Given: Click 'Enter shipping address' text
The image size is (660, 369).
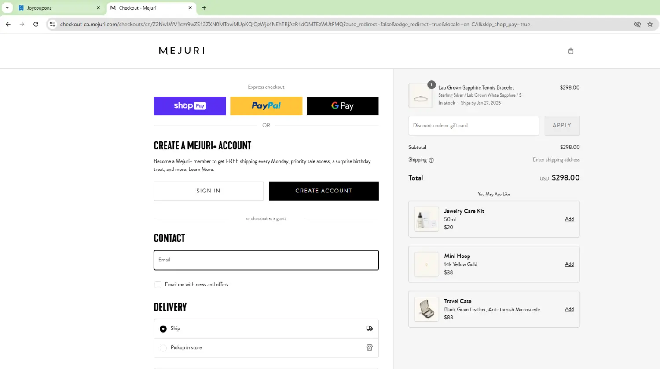Looking at the screenshot, I should pos(556,160).
